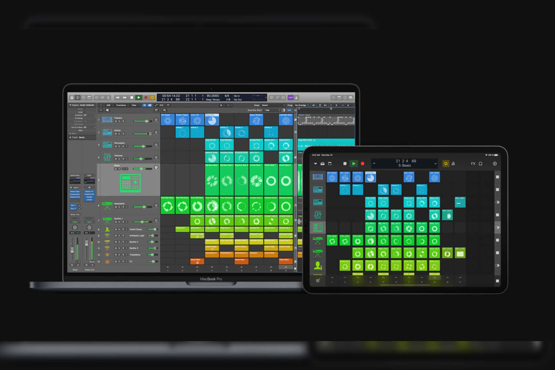555x370 pixels.
Task: Expand the More section in the inspector
Action: click(x=70, y=133)
